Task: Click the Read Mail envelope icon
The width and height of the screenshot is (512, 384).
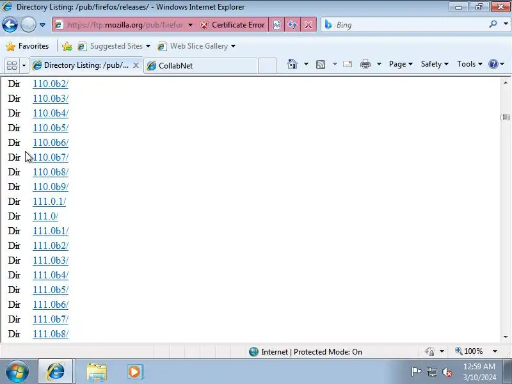Action: pos(348,64)
